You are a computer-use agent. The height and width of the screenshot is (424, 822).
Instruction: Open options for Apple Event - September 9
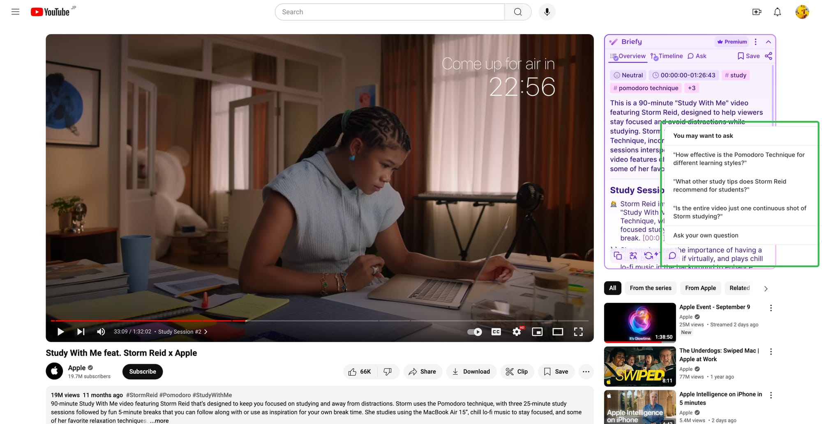[x=771, y=308]
